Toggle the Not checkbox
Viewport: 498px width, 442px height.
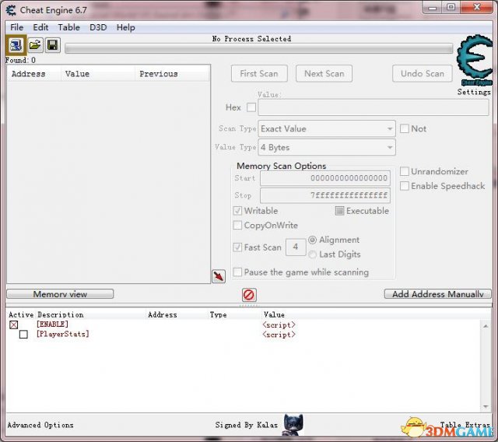405,128
